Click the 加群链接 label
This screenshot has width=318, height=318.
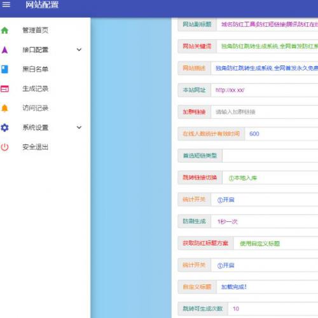194,112
